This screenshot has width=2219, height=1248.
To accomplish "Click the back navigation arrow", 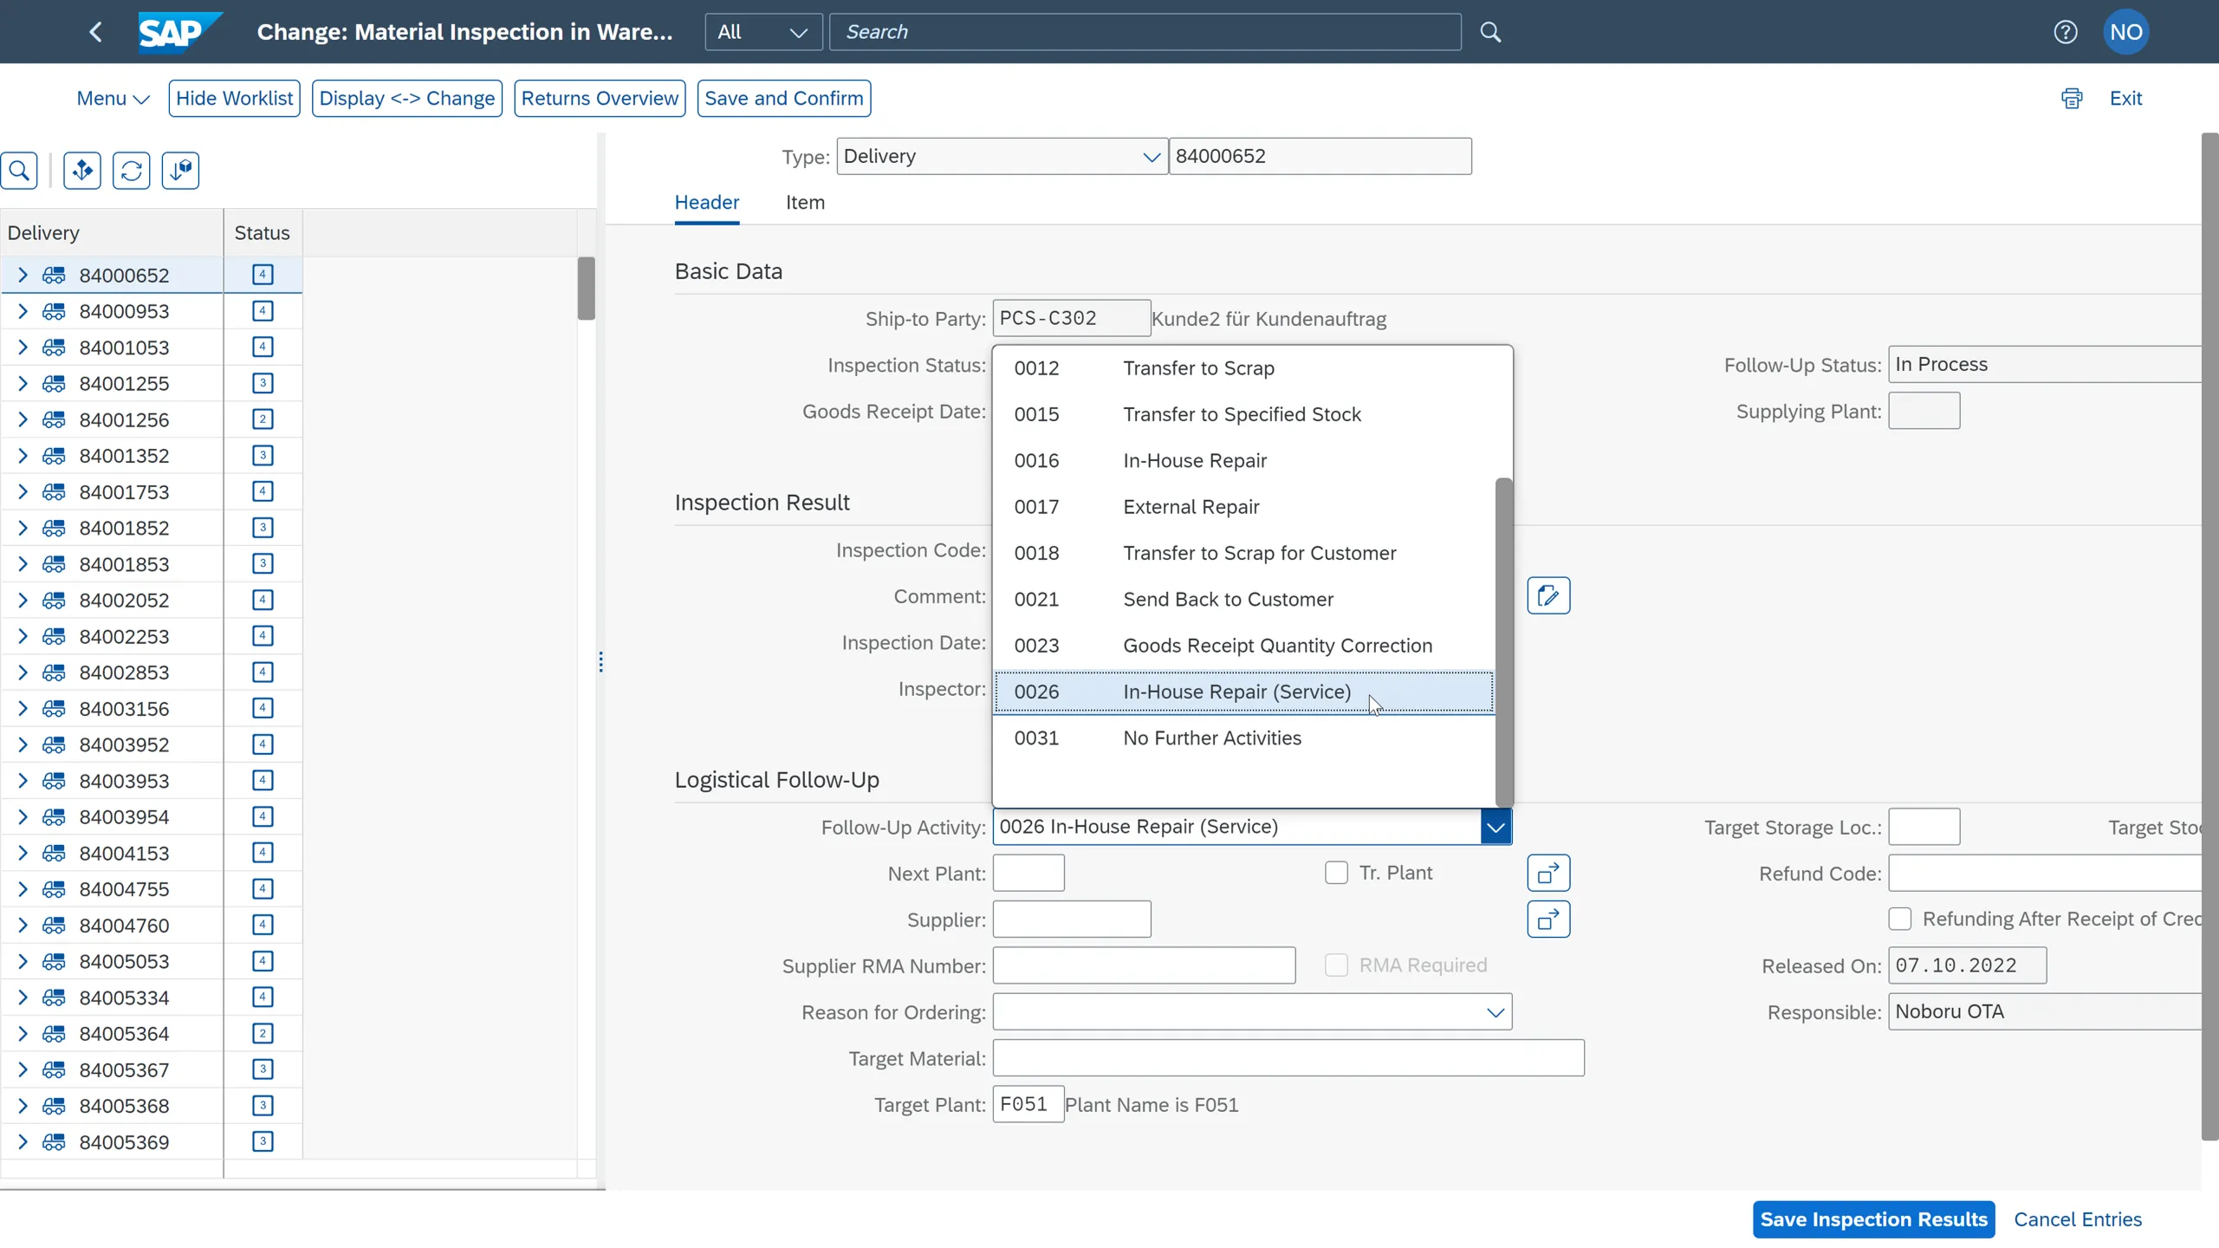I will [x=95, y=31].
